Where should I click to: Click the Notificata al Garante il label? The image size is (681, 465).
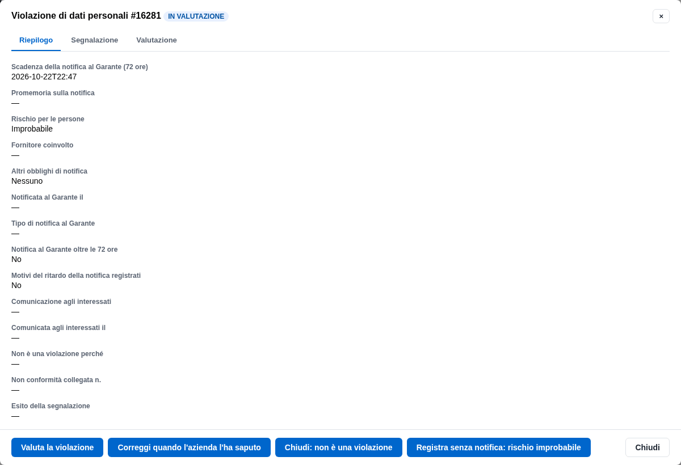click(x=47, y=197)
